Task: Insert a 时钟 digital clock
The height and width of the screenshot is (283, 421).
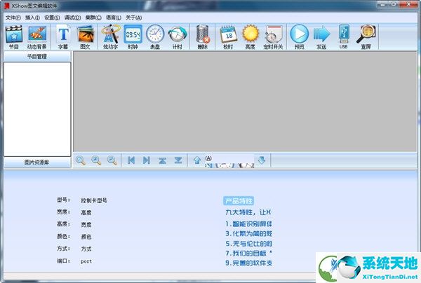Action: pyautogui.click(x=133, y=37)
